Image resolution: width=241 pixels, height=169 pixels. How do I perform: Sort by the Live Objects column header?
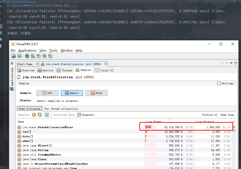click(213, 122)
